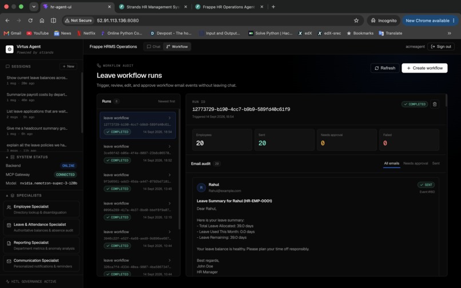Click the Newest first sort label
The image size is (461, 288).
[x=166, y=101]
